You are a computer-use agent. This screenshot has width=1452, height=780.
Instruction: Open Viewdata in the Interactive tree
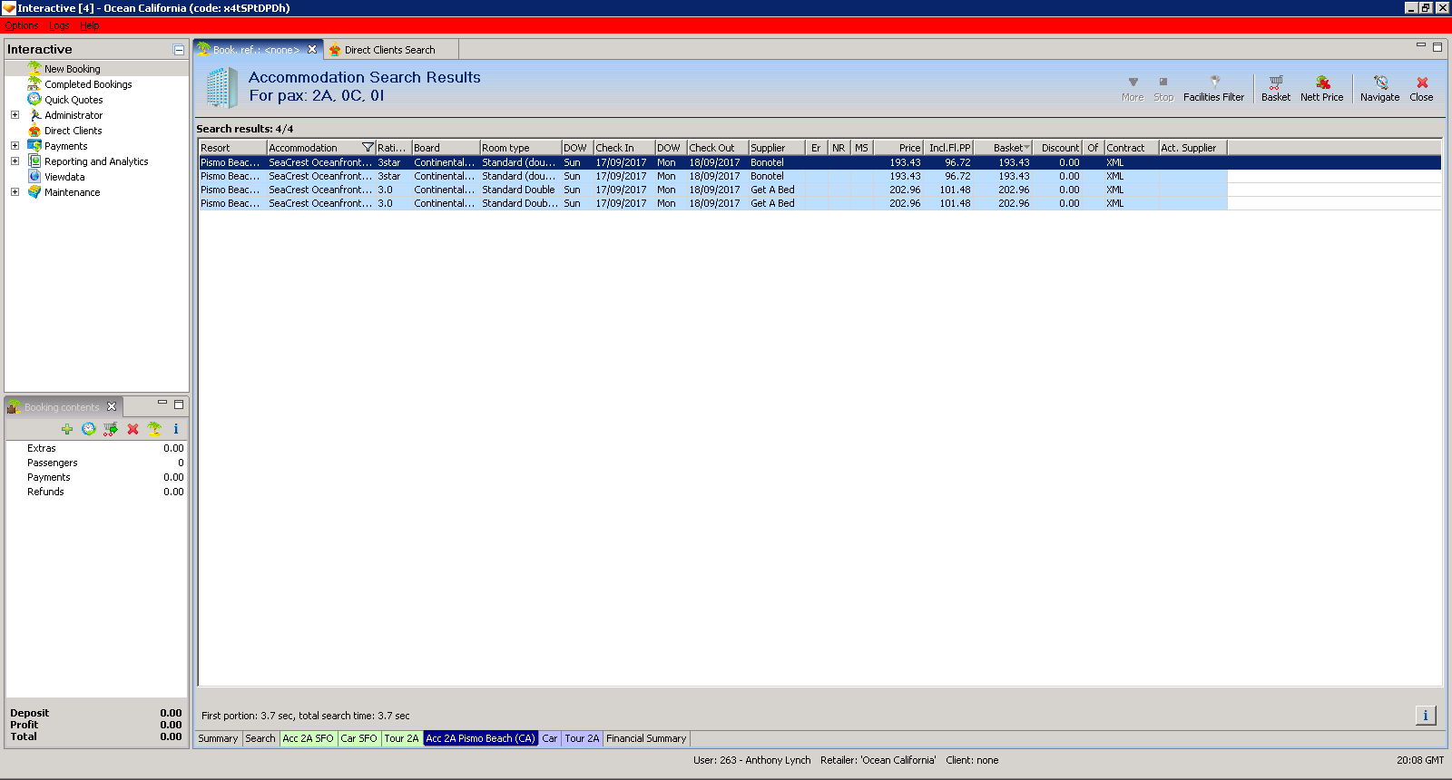coord(64,177)
